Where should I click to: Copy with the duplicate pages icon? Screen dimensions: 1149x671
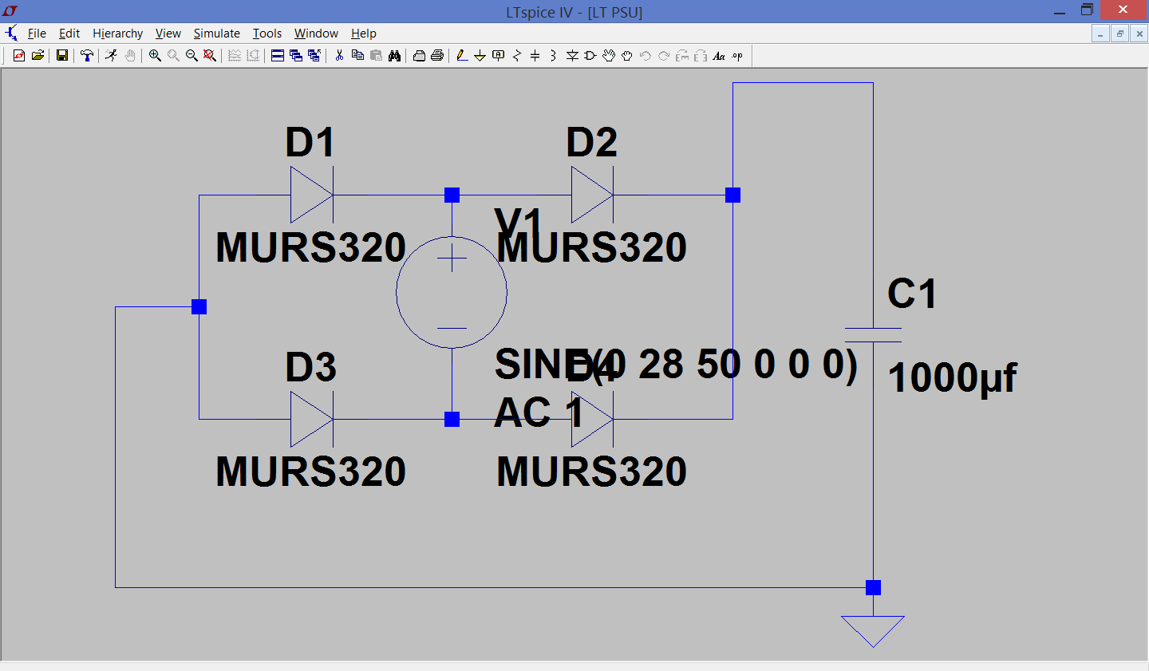357,56
